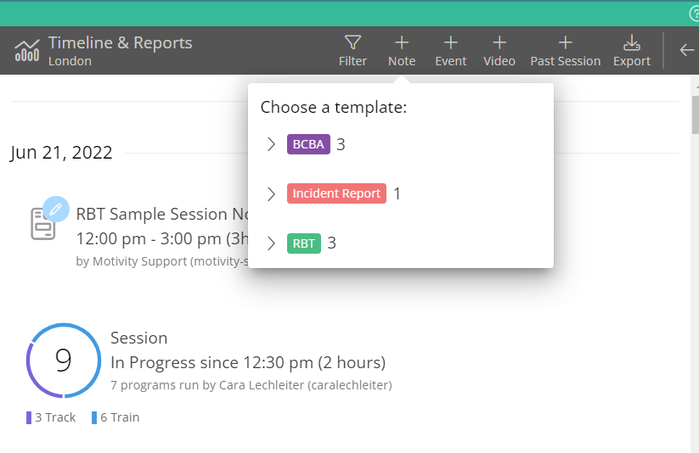Screen dimensions: 699x453
Task: Click the 3 Track legend item
Action: (x=52, y=417)
